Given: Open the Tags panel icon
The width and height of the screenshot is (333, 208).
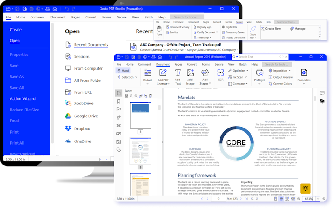Looking at the screenshot, I should point(119,150).
